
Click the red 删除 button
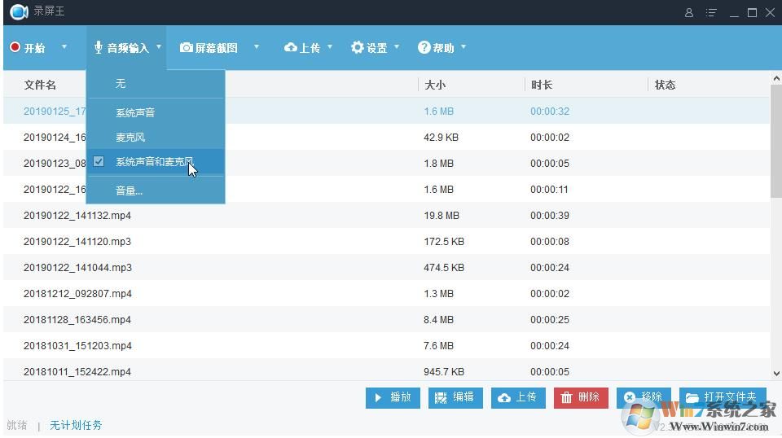pyautogui.click(x=581, y=397)
